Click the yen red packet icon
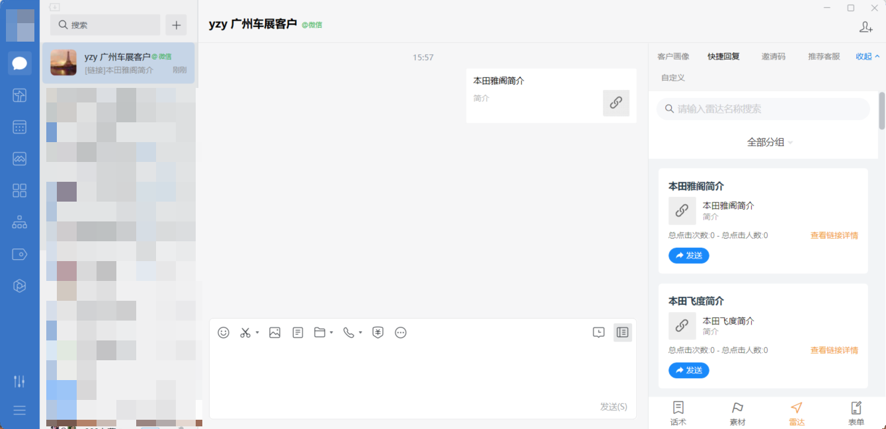This screenshot has width=886, height=429. click(378, 332)
